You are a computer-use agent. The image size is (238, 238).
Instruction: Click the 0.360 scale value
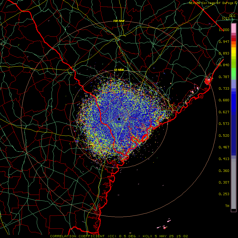pyautogui.click(x=224, y=171)
